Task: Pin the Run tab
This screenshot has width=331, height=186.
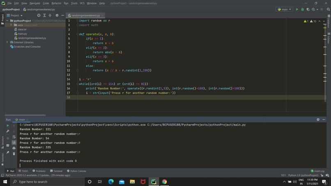Action: tap(8, 152)
